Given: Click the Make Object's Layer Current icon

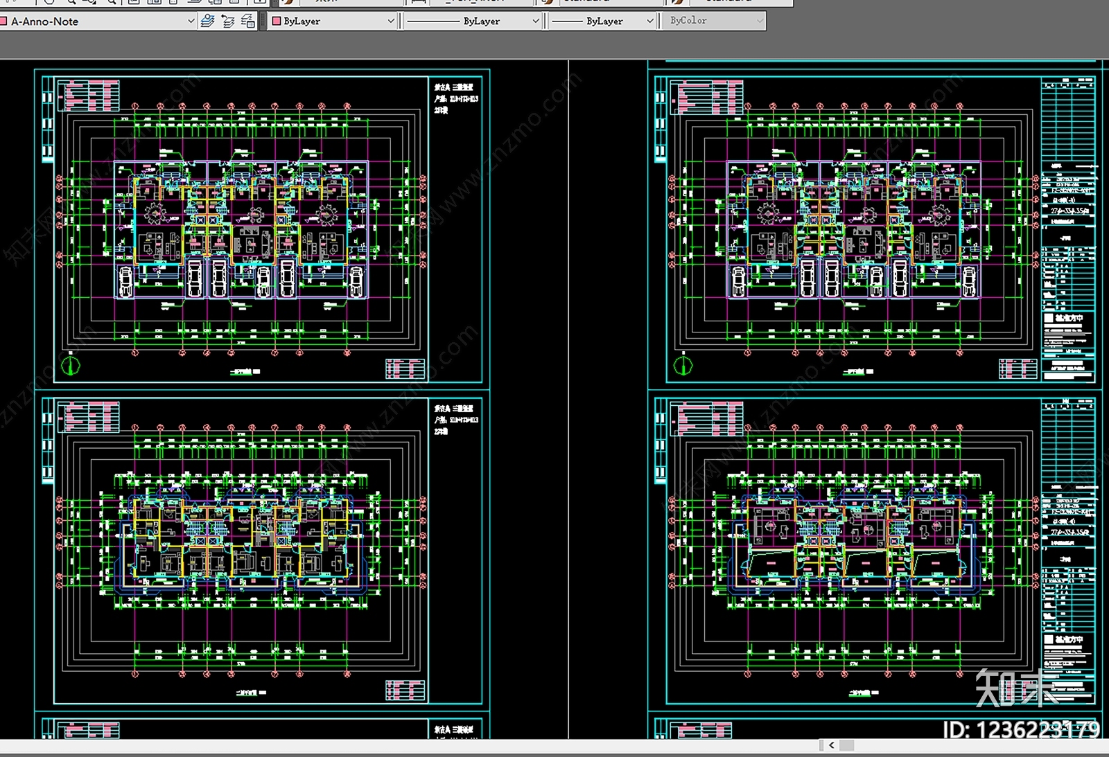Looking at the screenshot, I should (x=207, y=21).
